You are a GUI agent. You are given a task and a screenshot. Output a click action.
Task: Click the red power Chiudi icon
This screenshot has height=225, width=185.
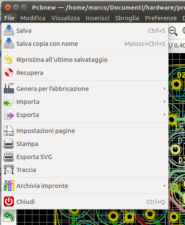point(9,201)
